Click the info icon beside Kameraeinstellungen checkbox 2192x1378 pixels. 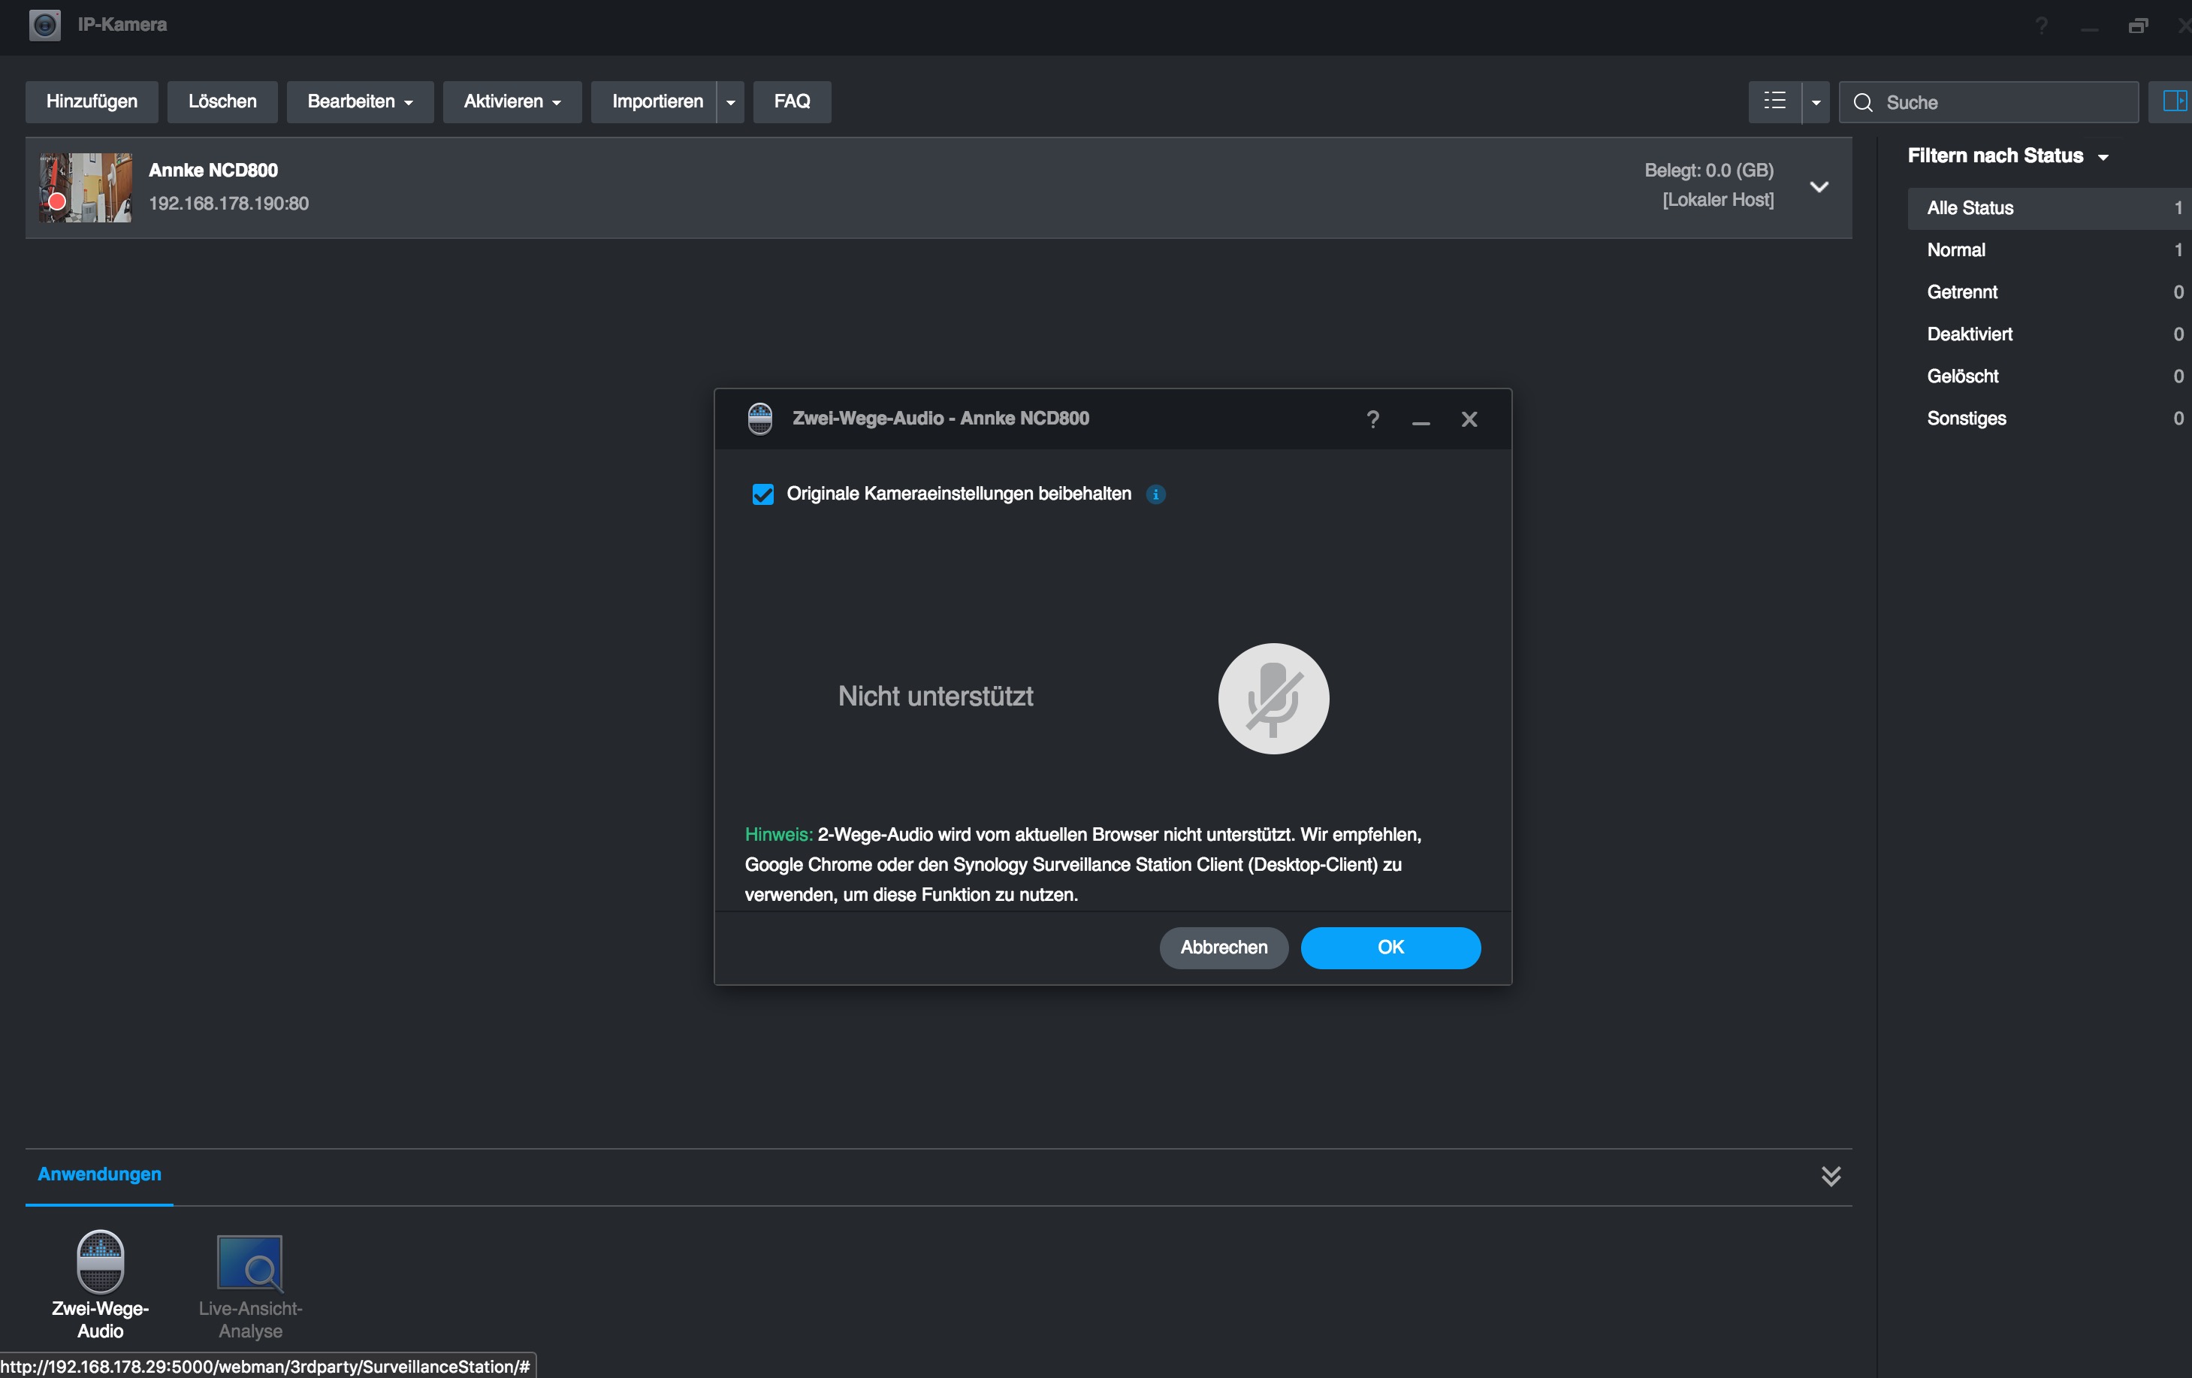click(x=1155, y=494)
